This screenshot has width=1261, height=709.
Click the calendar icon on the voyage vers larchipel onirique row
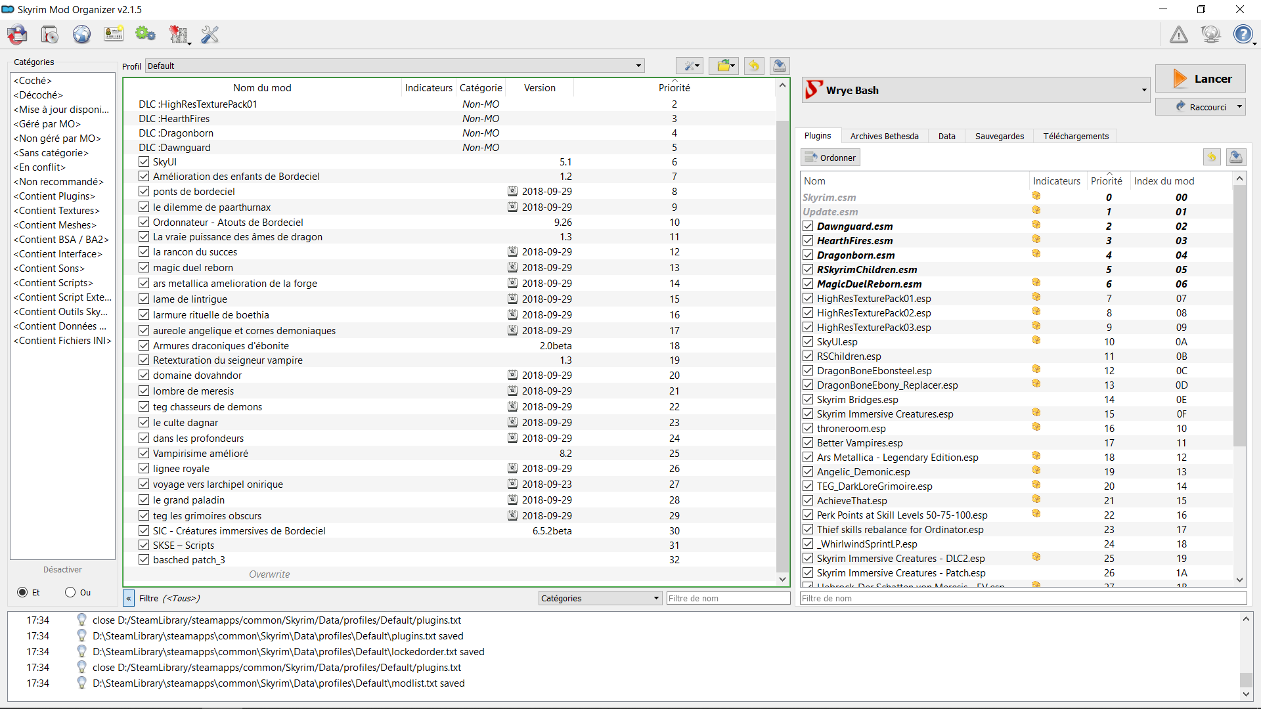[x=512, y=484]
